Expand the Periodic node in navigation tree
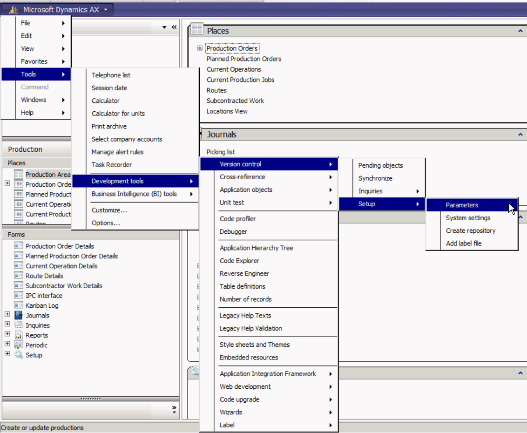Viewport: 527px width, 433px height. [7, 344]
